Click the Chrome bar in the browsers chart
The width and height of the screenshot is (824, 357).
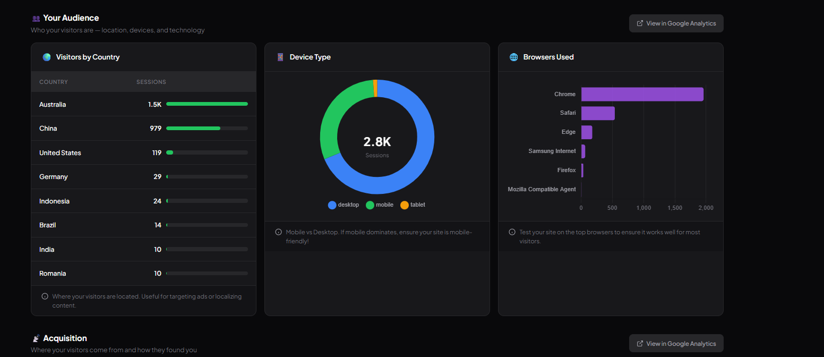pos(642,95)
